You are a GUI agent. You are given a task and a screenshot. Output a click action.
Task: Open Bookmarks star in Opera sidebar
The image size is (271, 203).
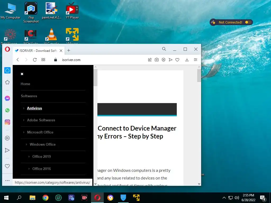[x=7, y=82]
